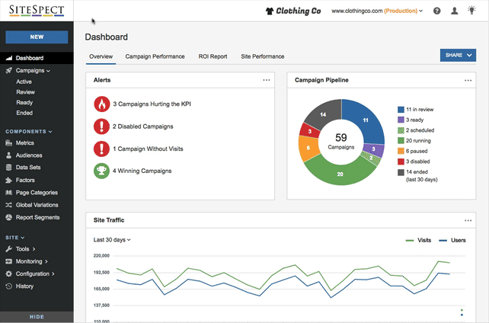
Task: Click the Dashboard chart icon in sidebar
Action: click(9, 58)
